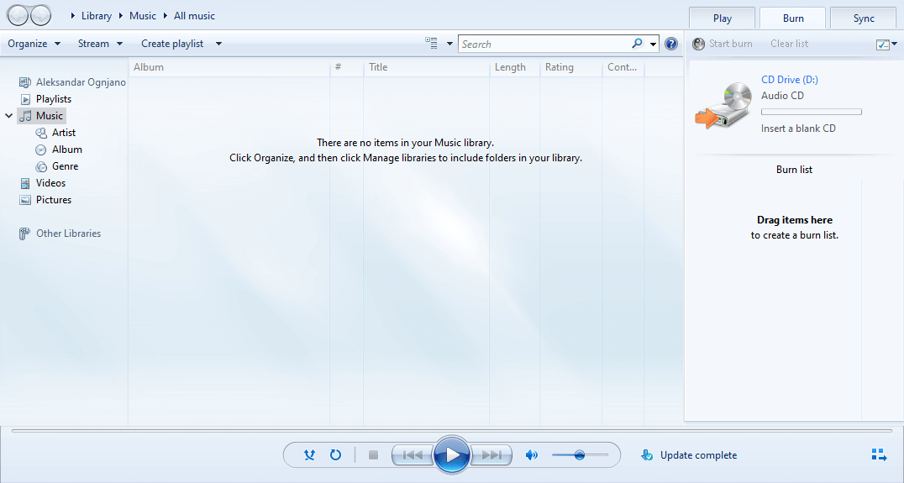Click the Start burn disc icon

(x=699, y=44)
